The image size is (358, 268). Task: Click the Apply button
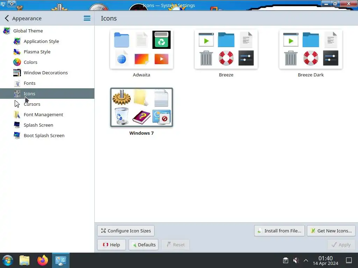(x=341, y=245)
